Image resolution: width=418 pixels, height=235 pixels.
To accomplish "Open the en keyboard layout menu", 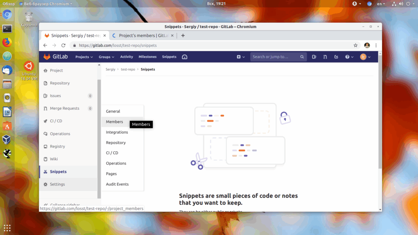I will pyautogui.click(x=381, y=4).
